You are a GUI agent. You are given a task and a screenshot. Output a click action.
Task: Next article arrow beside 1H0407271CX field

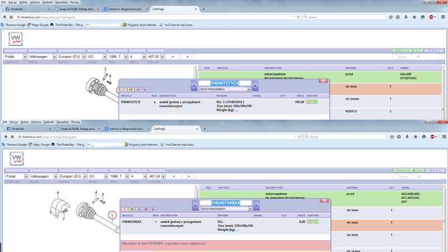tap(255, 86)
